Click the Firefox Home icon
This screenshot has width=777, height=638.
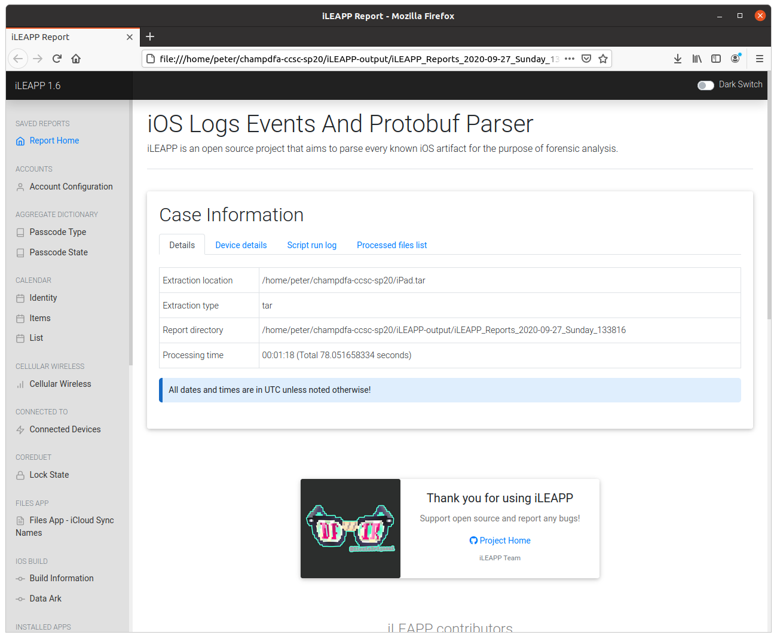76,59
